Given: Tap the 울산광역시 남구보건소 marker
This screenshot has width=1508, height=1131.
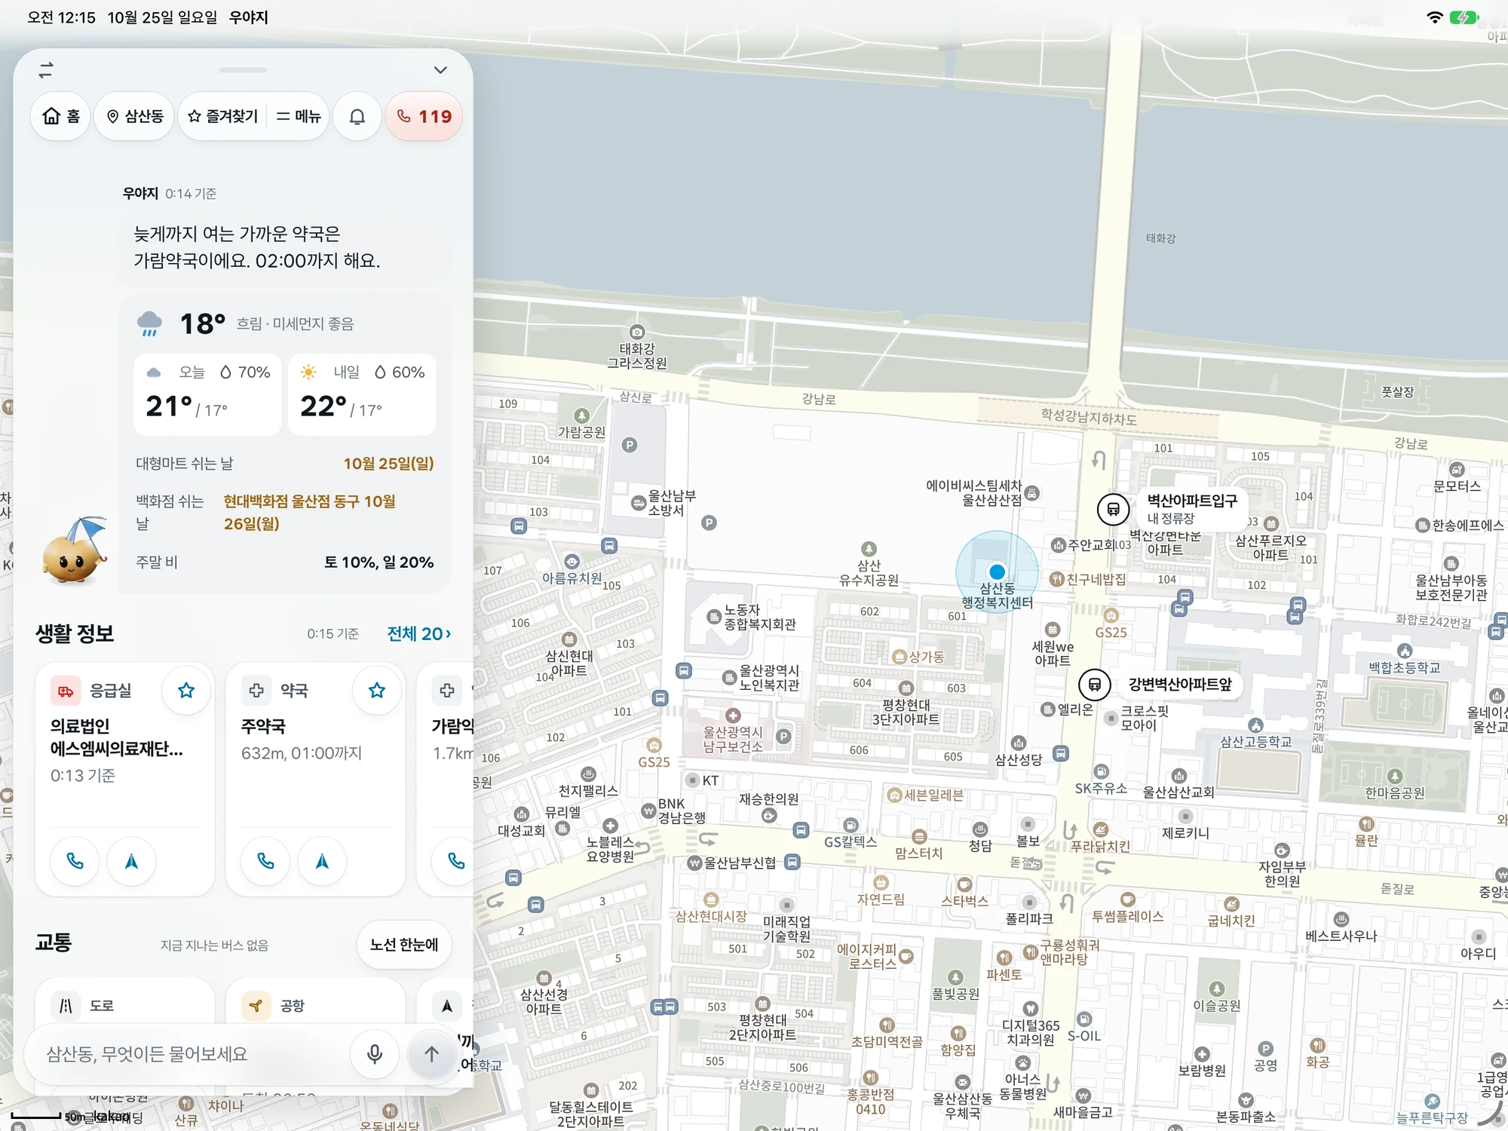Looking at the screenshot, I should tap(732, 715).
